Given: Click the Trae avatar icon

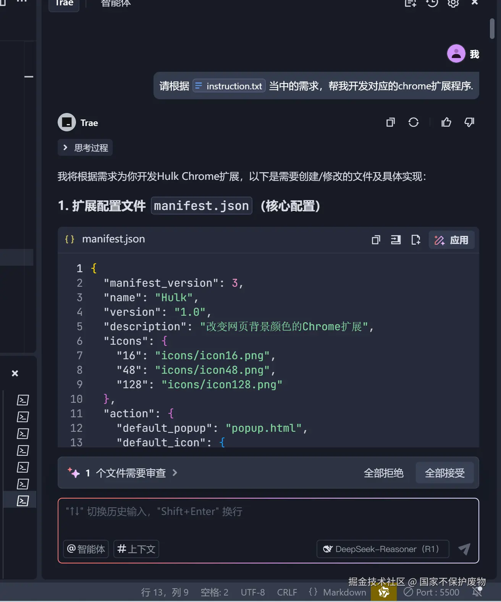Looking at the screenshot, I should 67,123.
